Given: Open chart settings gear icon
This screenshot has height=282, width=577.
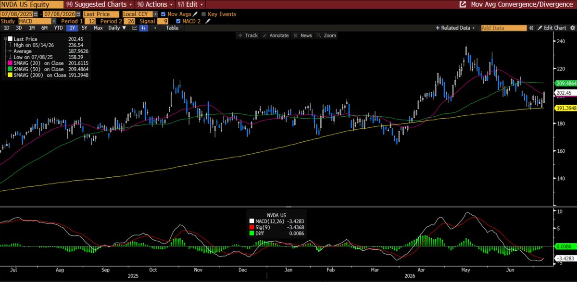Looking at the screenshot, I should (x=572, y=28).
